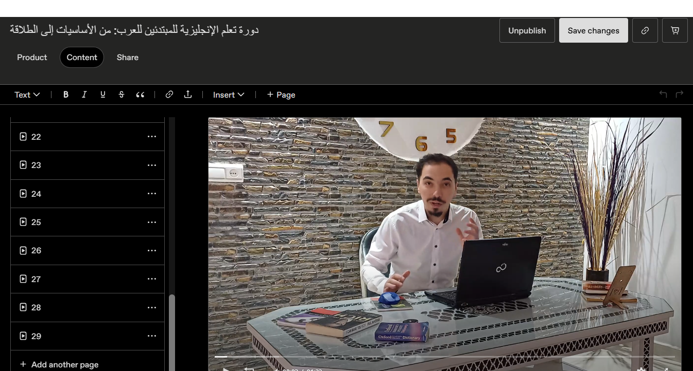Viewport: 693px width, 371px height.
Task: Seek using the video progress bar
Action: click(x=444, y=357)
